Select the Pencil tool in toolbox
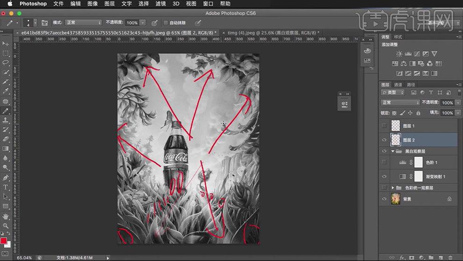The image size is (463, 261). coord(5,111)
